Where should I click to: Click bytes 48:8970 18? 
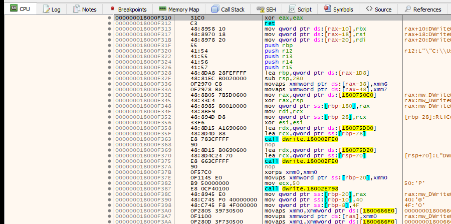(208, 35)
